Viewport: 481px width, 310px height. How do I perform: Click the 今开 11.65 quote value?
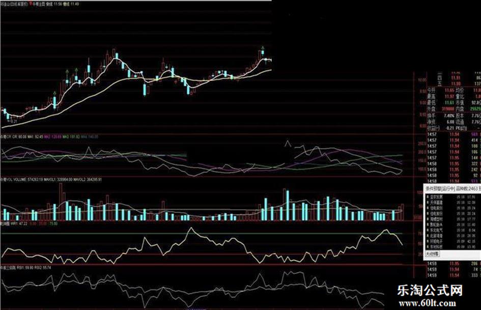(x=450, y=91)
